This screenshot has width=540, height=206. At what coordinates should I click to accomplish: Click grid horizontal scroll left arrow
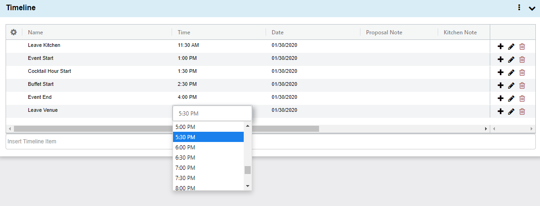pos(10,129)
